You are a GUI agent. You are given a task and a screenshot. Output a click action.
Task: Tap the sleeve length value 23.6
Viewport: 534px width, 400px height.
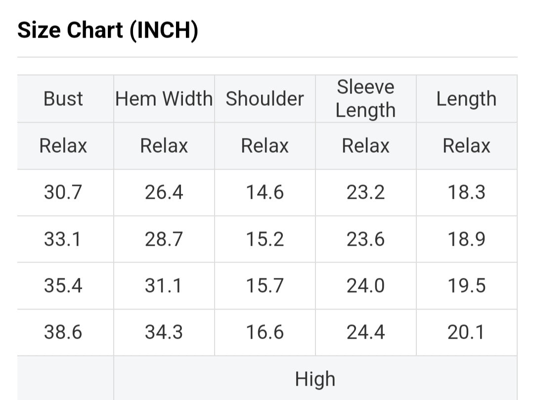pyautogui.click(x=365, y=239)
